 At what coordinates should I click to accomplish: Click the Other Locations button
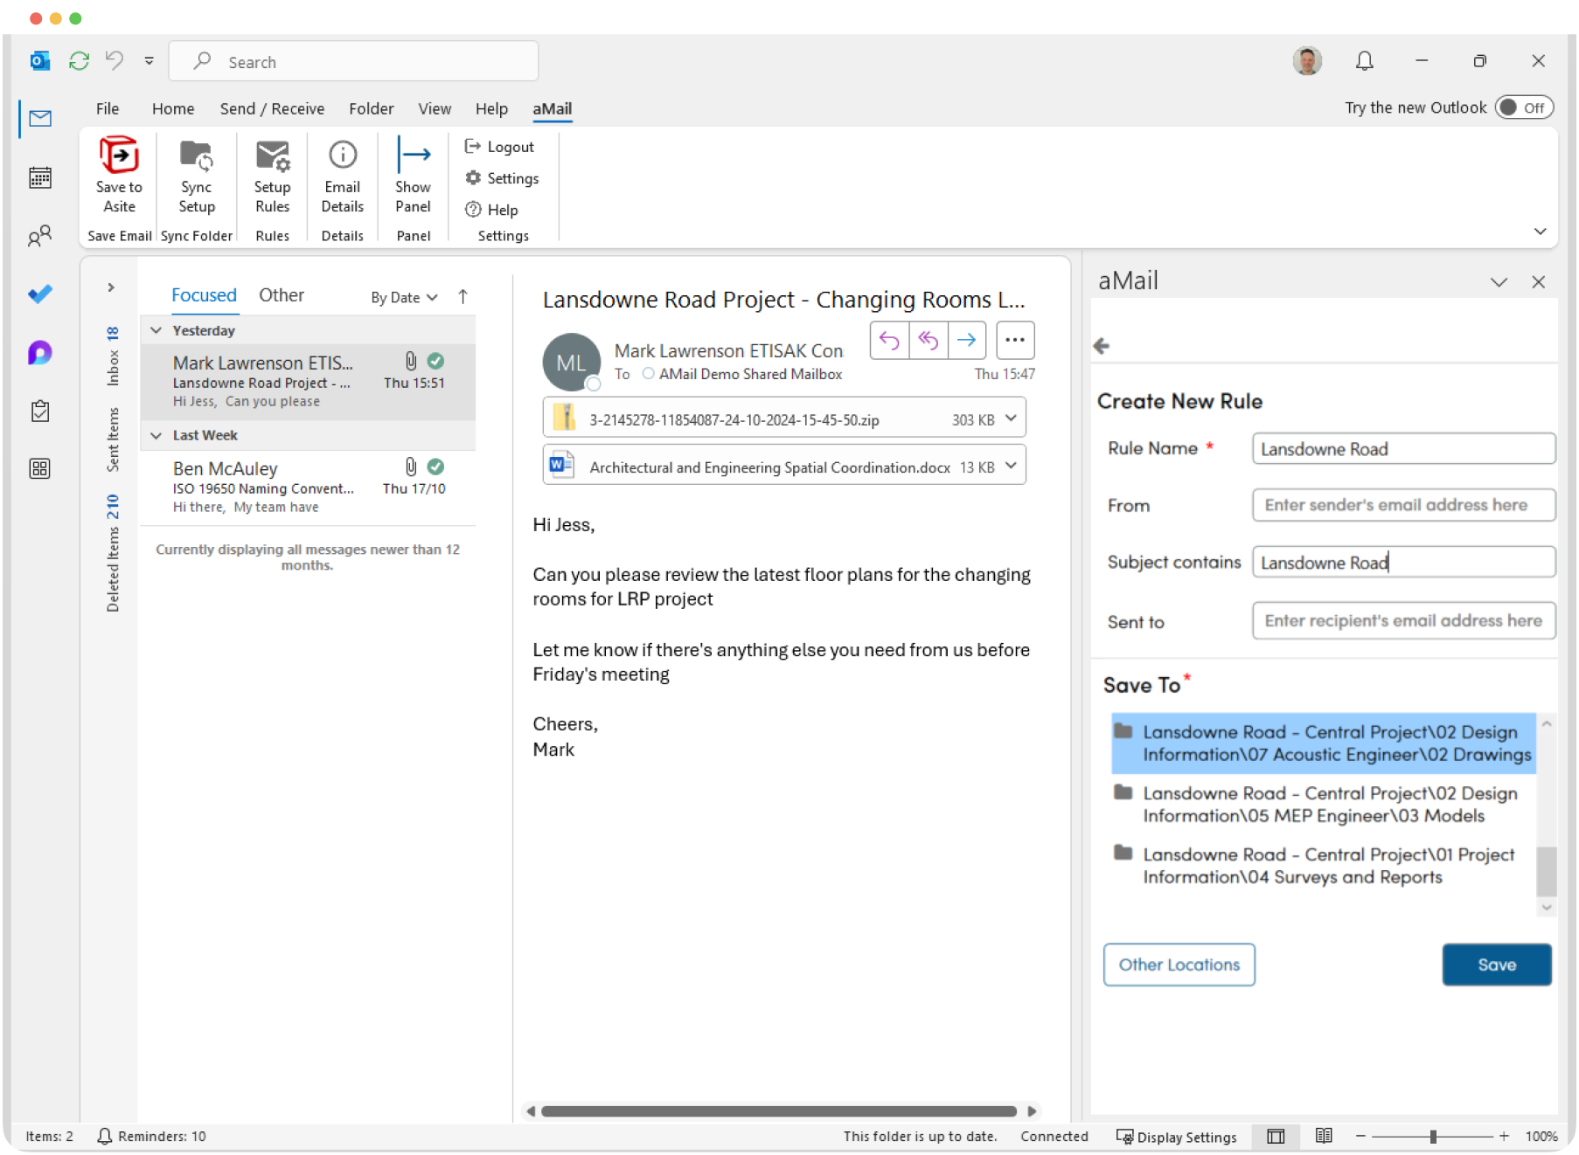tap(1179, 965)
